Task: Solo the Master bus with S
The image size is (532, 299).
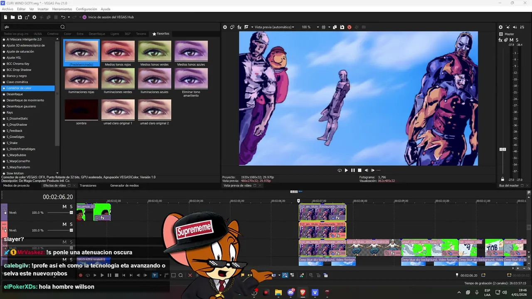Action: coord(517,40)
